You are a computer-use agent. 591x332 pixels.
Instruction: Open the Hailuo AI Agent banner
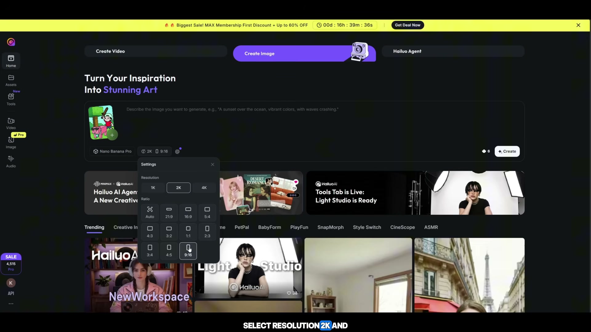coord(111,193)
